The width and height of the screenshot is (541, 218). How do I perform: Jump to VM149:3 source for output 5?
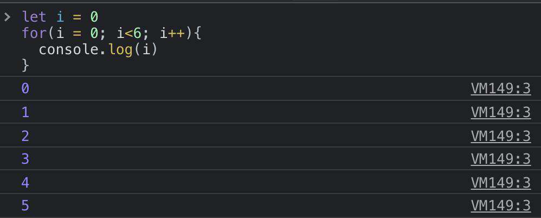click(501, 206)
